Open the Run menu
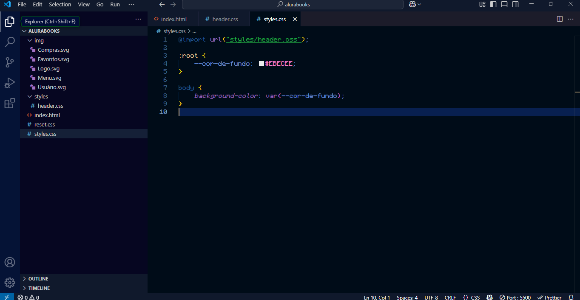This screenshot has height=300, width=580. 115,4
